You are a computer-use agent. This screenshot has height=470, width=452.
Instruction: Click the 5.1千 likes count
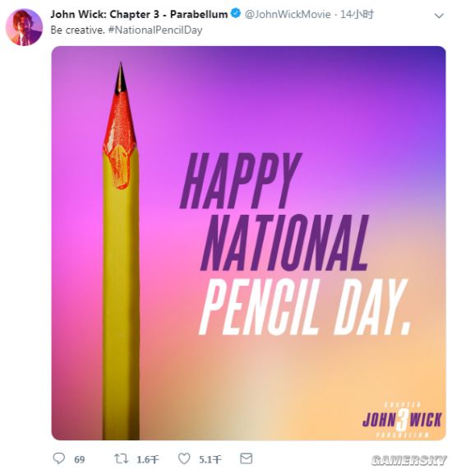coord(210,459)
